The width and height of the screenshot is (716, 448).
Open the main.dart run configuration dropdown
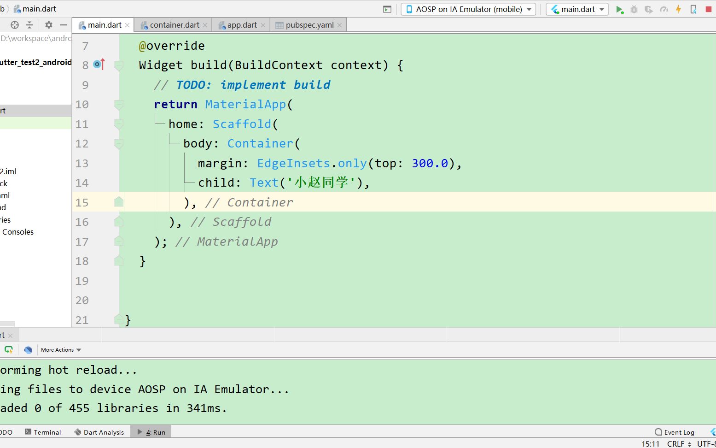pos(577,9)
